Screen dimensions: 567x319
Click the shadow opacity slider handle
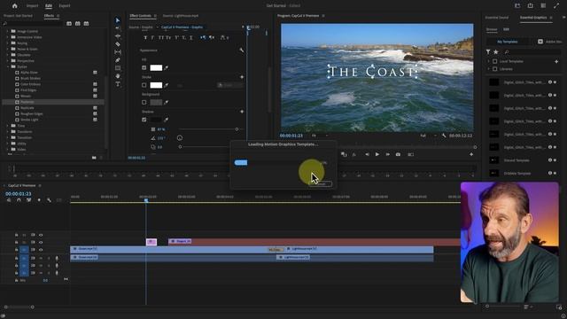tap(237, 129)
